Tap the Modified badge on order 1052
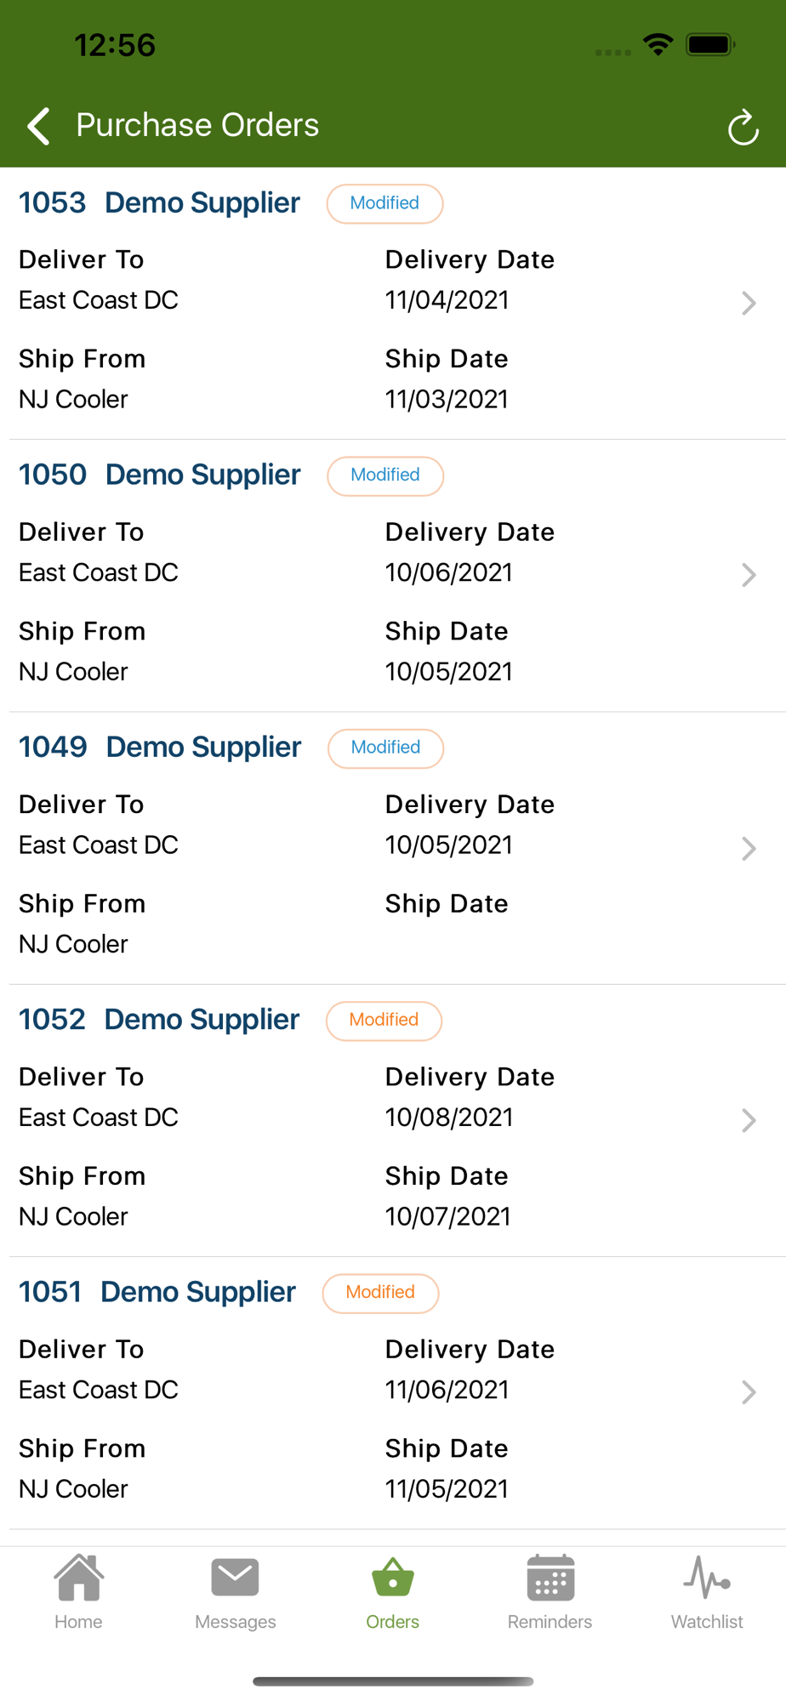 tap(384, 1020)
